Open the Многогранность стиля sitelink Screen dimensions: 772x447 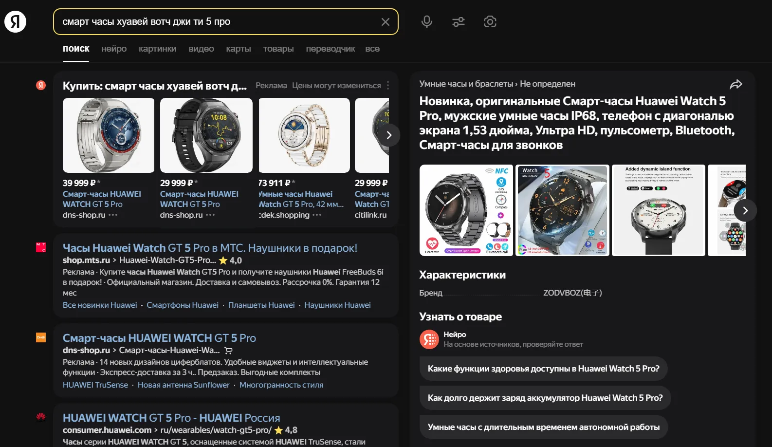click(x=281, y=385)
